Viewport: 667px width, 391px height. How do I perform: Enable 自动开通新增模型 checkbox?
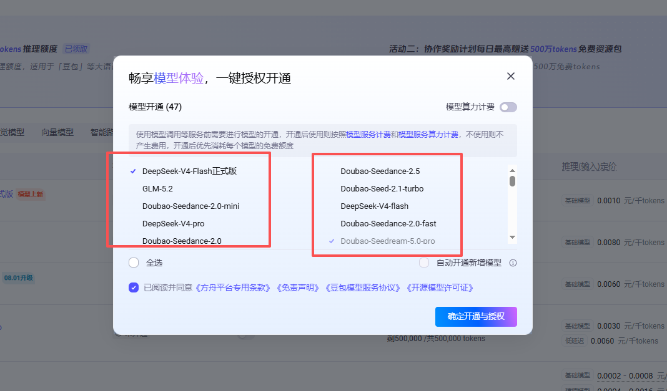(x=424, y=263)
